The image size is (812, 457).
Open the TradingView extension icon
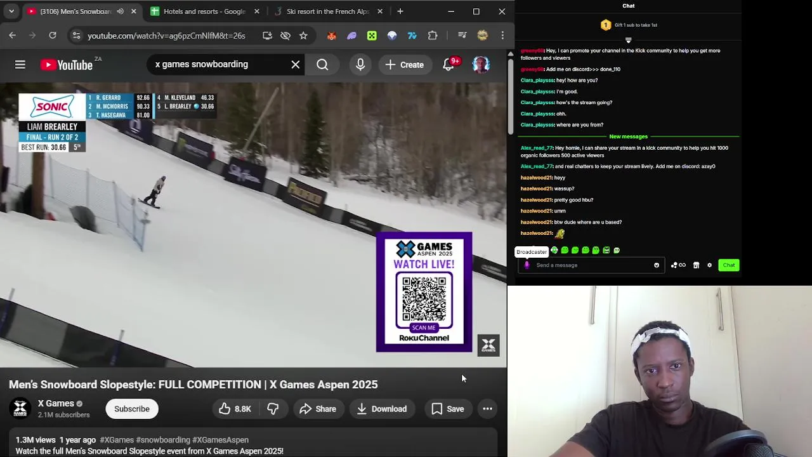412,36
